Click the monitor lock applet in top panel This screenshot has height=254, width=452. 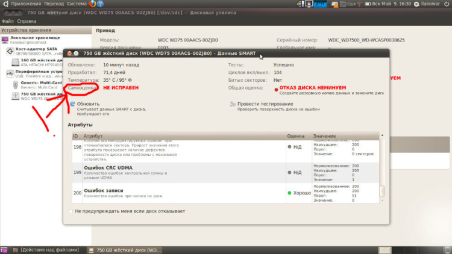tap(309, 4)
